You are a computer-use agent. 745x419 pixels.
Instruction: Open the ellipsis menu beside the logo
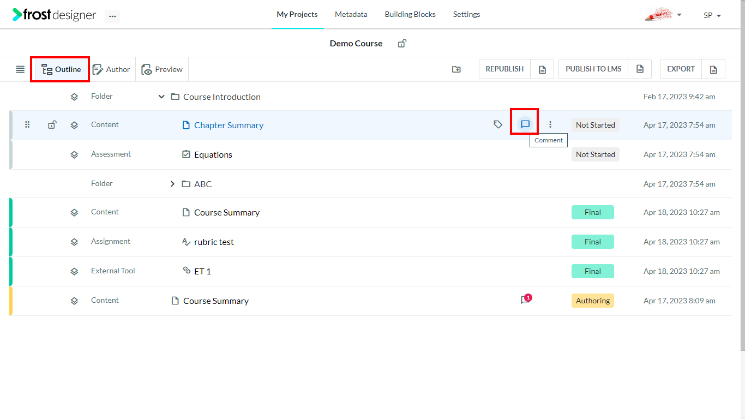(112, 16)
